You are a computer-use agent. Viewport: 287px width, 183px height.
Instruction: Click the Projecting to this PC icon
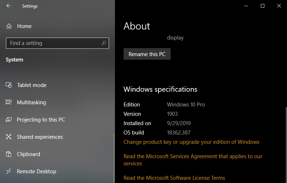click(x=9, y=120)
